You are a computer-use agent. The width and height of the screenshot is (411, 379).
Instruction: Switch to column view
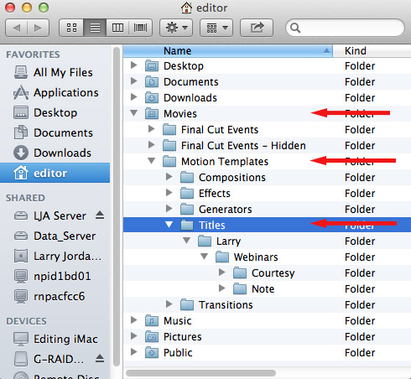(117, 28)
